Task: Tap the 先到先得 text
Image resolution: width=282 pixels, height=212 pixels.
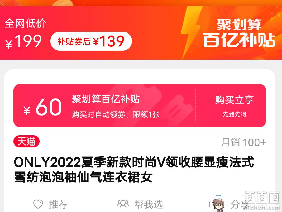Action: [x=235, y=114]
